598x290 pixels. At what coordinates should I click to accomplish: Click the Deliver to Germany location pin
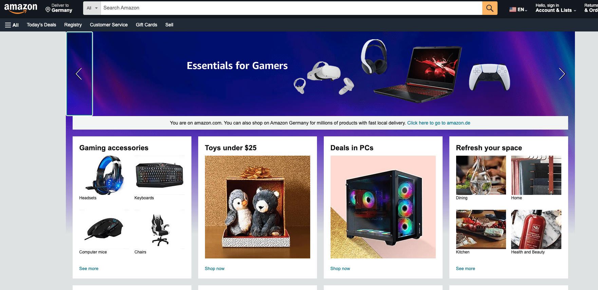coord(48,9)
